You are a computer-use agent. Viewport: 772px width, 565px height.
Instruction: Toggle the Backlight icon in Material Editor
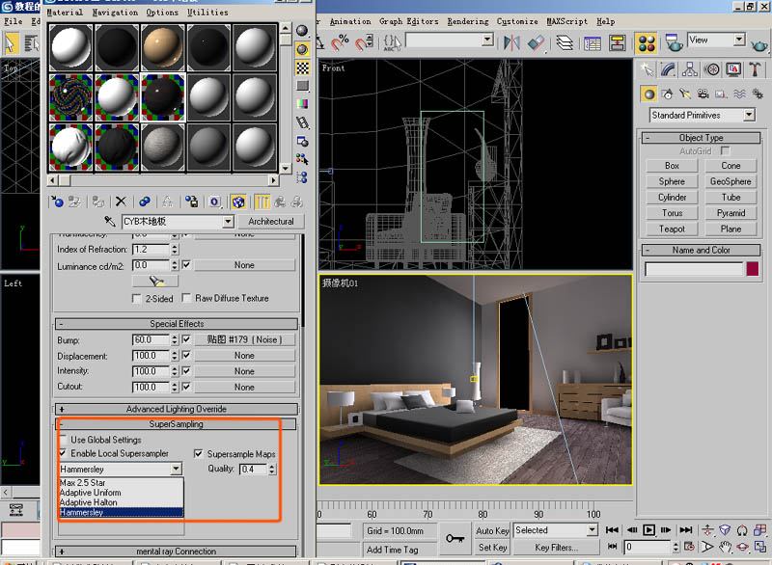point(302,49)
